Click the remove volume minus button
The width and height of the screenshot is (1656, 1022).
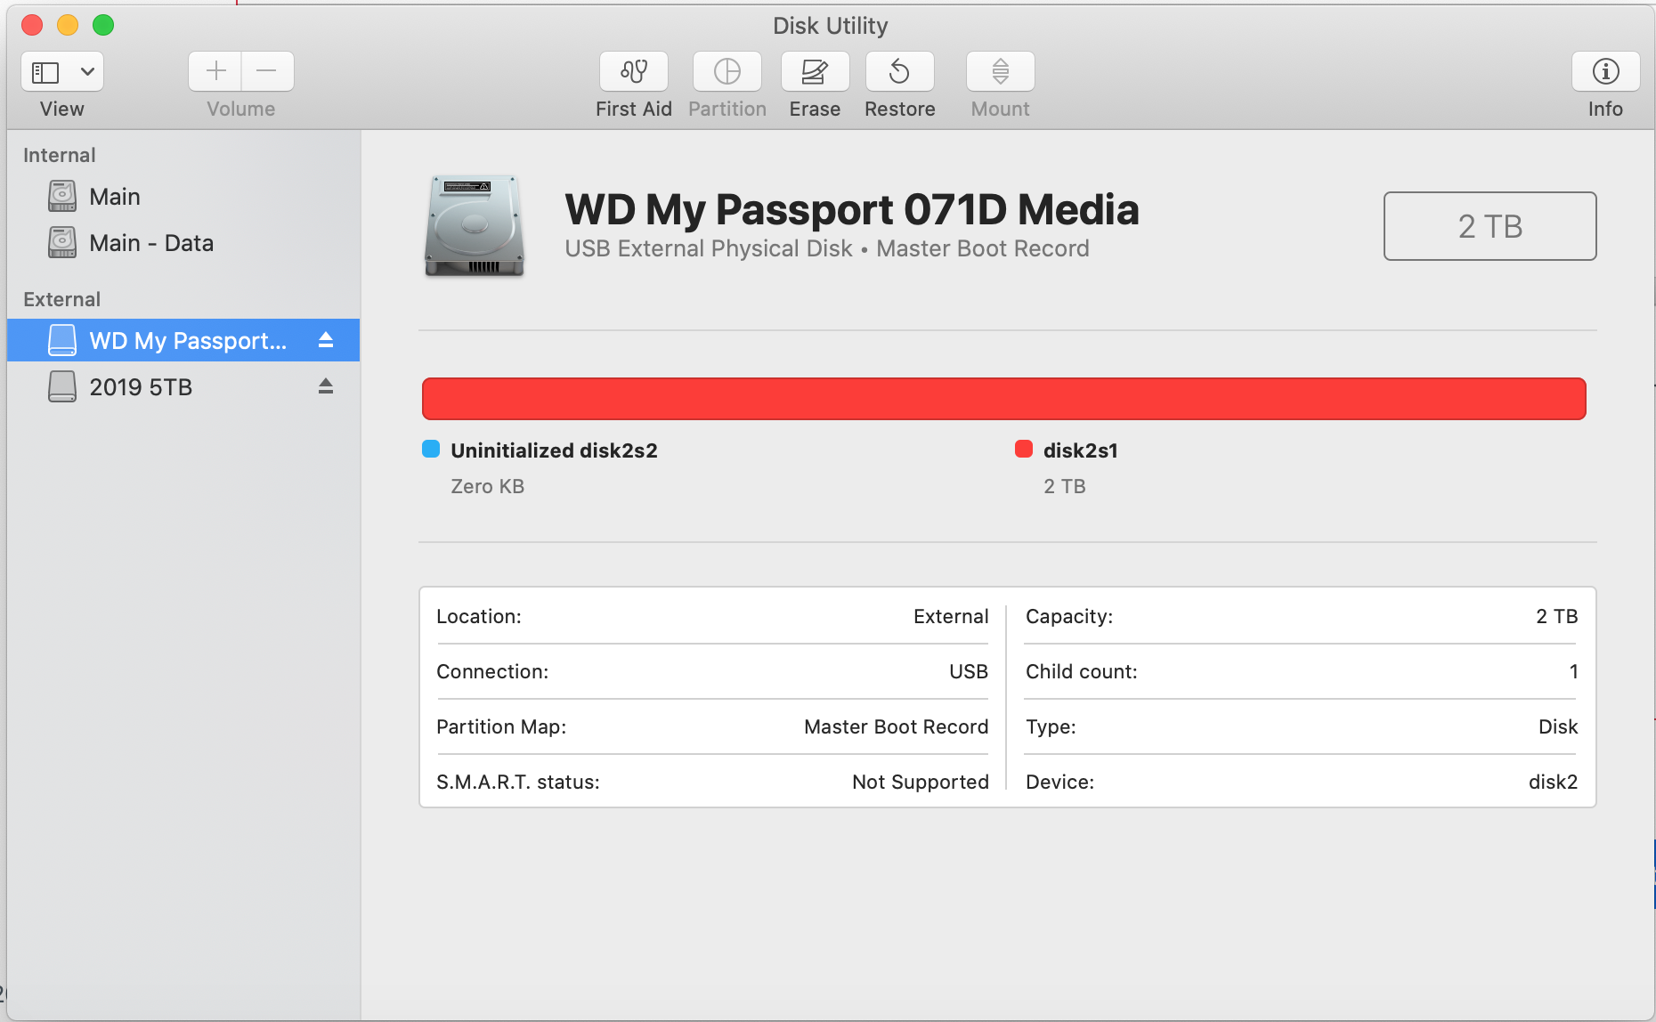(x=266, y=71)
